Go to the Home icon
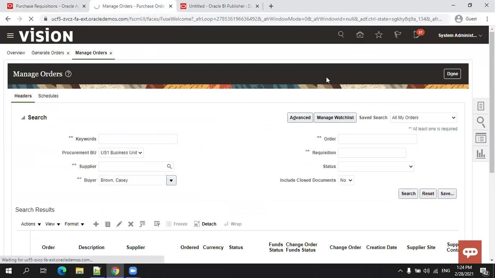 point(360,35)
